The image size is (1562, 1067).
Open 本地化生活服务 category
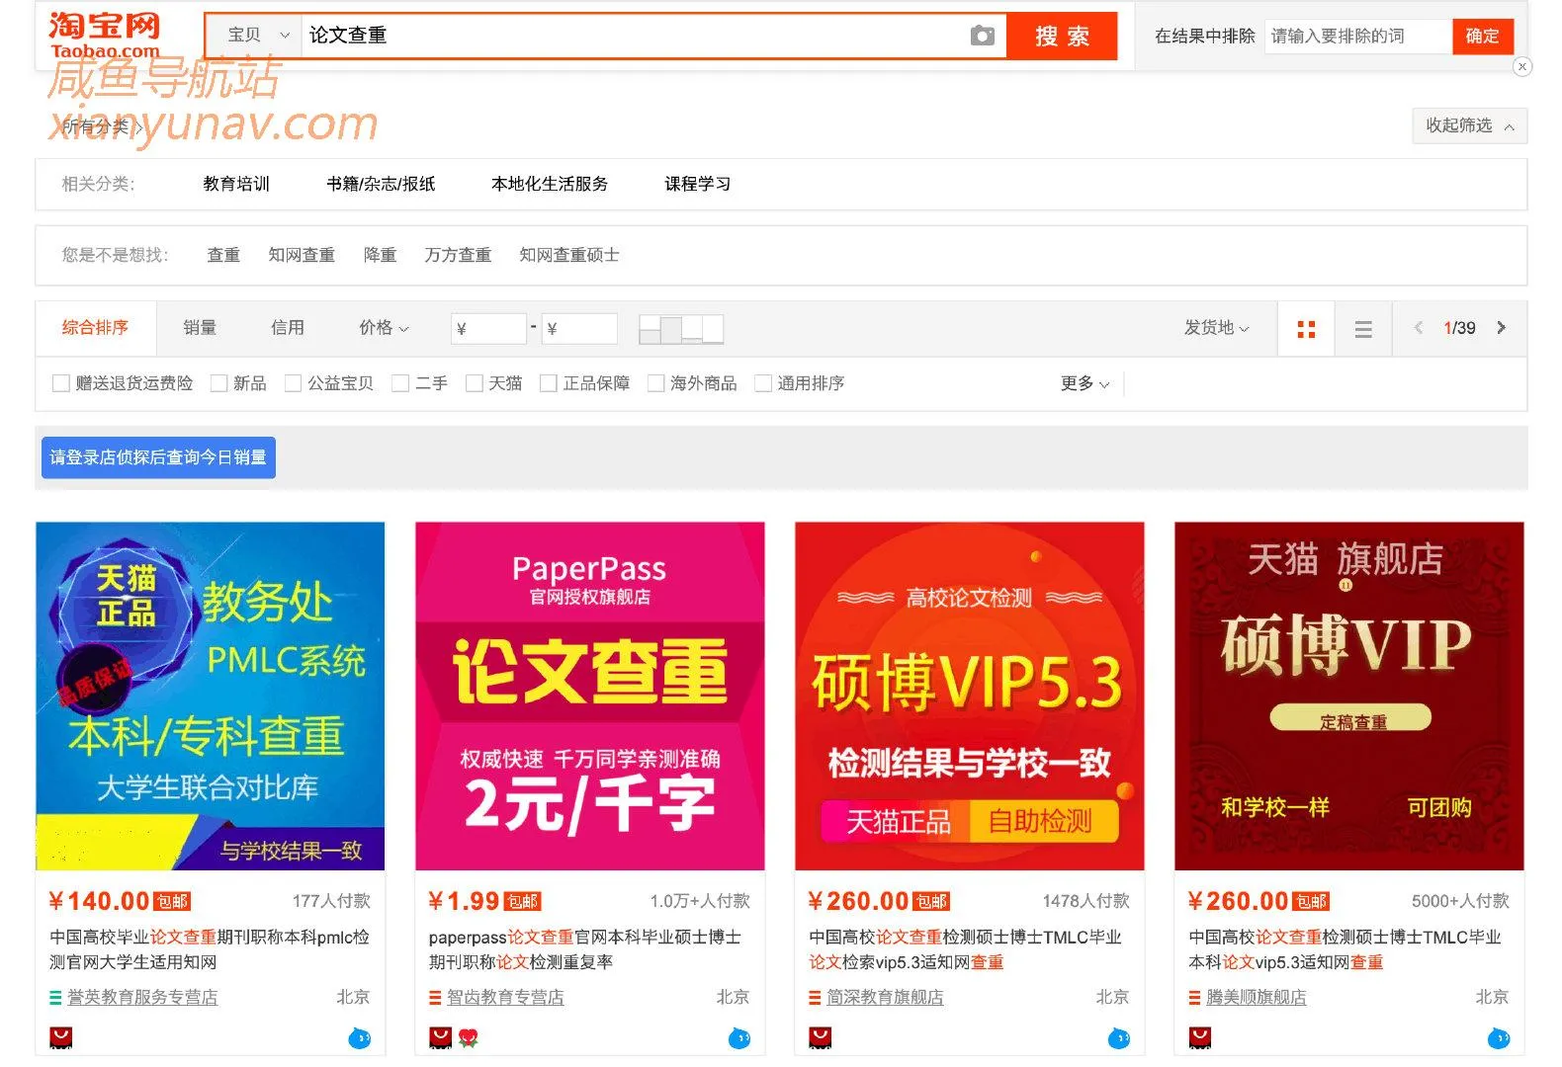click(x=550, y=184)
